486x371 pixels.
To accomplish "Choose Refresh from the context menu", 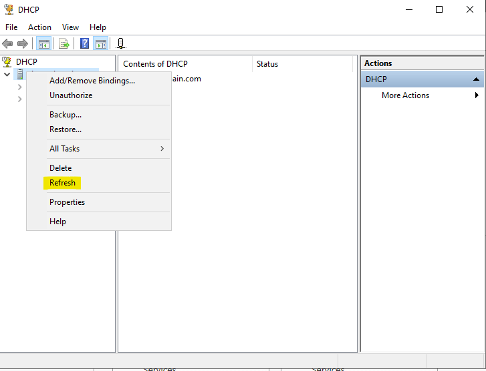I will 62,183.
